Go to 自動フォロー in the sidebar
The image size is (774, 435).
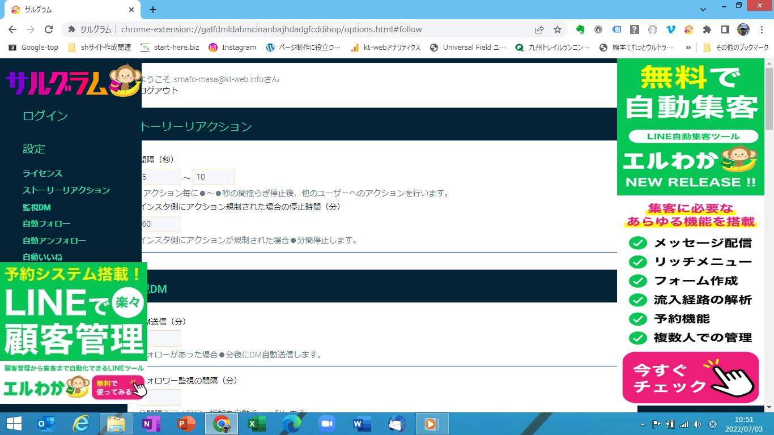click(46, 224)
